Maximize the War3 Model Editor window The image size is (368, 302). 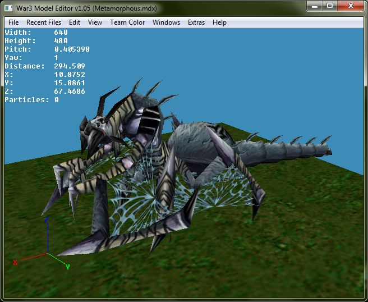(x=330, y=6)
